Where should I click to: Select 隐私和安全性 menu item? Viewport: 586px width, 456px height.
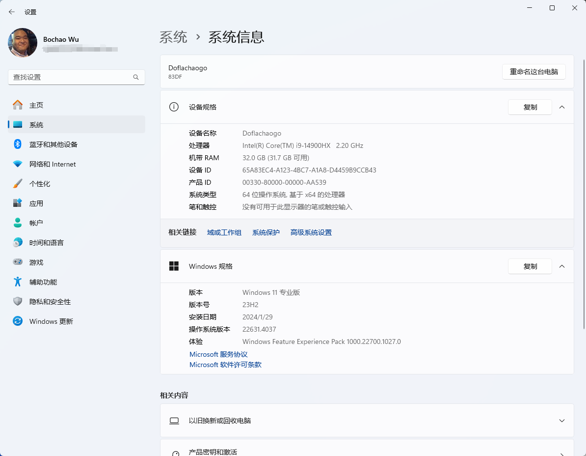pyautogui.click(x=76, y=302)
